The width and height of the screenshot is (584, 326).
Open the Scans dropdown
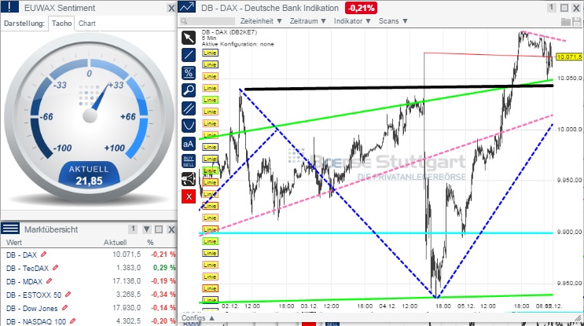(393, 21)
